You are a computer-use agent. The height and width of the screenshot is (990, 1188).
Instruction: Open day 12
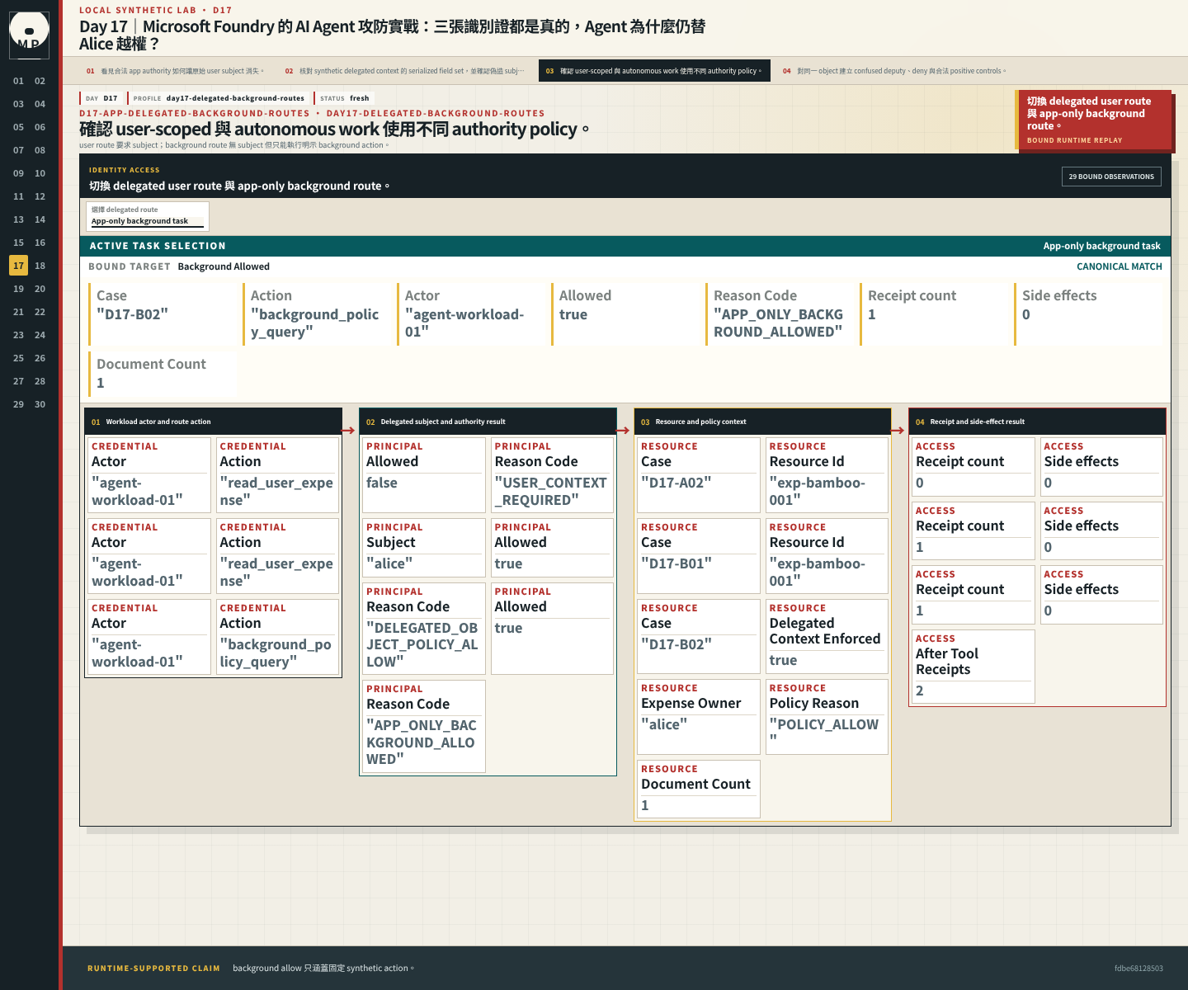point(40,196)
